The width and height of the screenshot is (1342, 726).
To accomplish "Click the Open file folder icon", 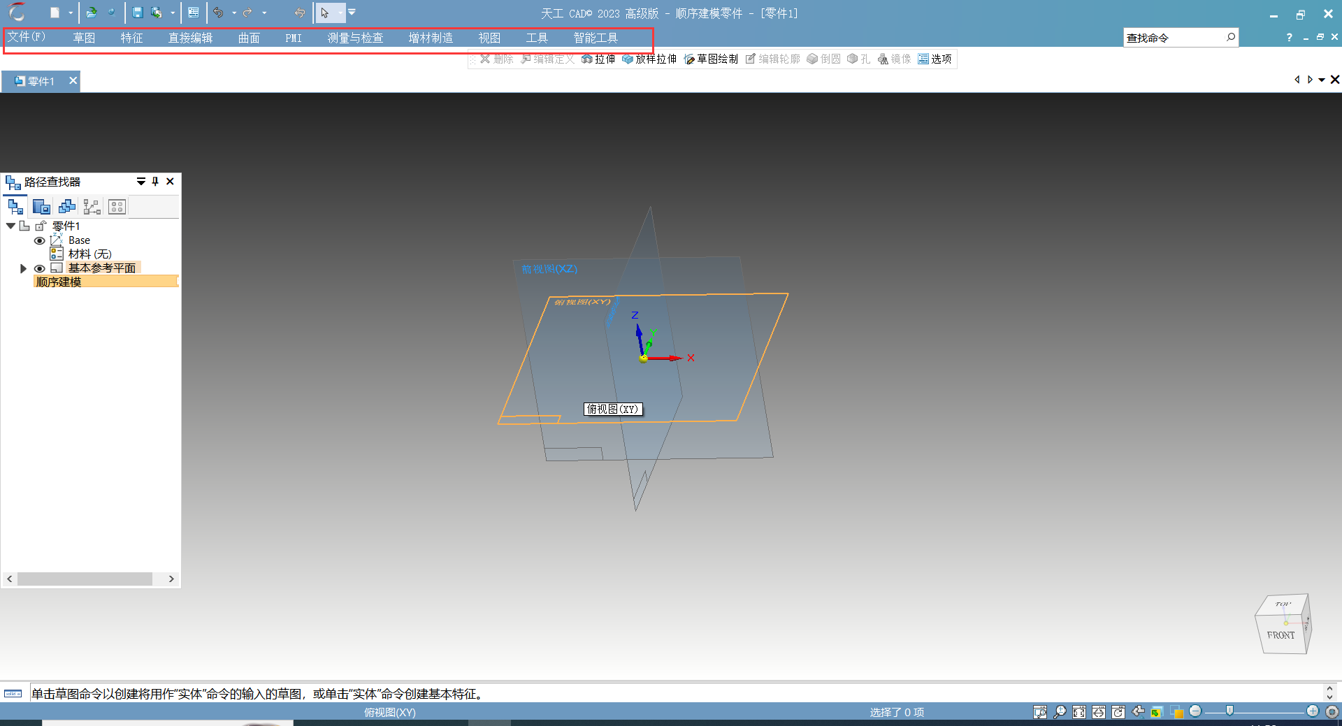I will 91,13.
